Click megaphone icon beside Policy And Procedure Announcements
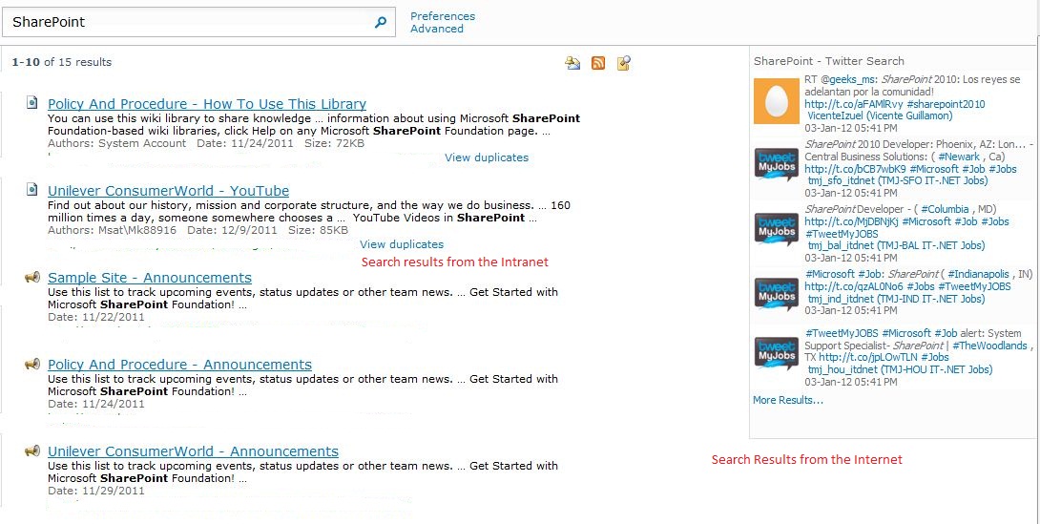This screenshot has width=1040, height=524. [x=31, y=365]
